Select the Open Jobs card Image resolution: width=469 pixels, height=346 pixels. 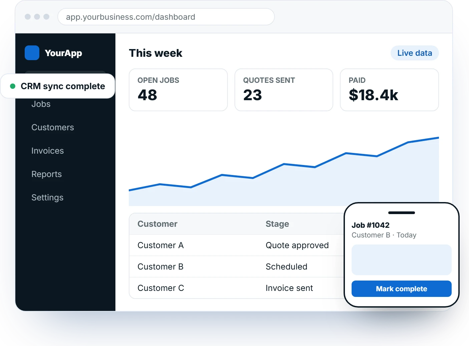[x=178, y=90]
